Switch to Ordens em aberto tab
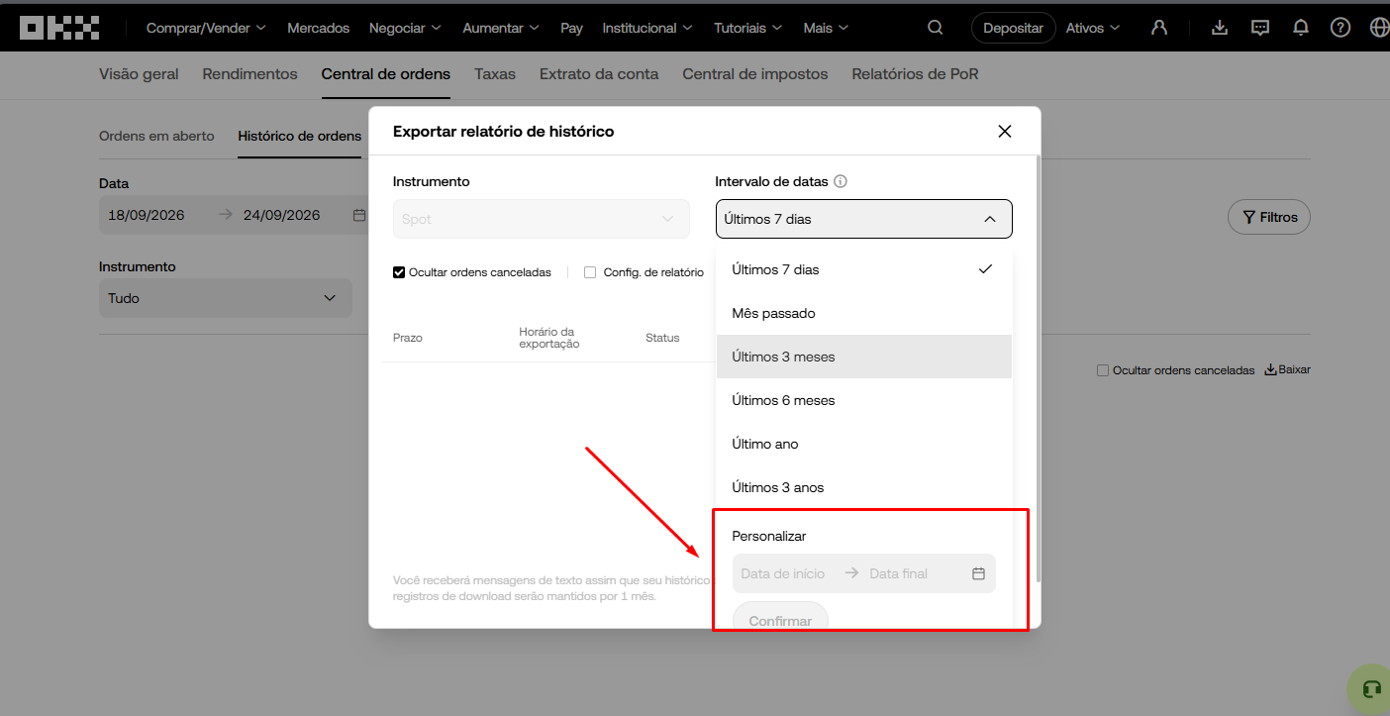1390x716 pixels. [156, 136]
